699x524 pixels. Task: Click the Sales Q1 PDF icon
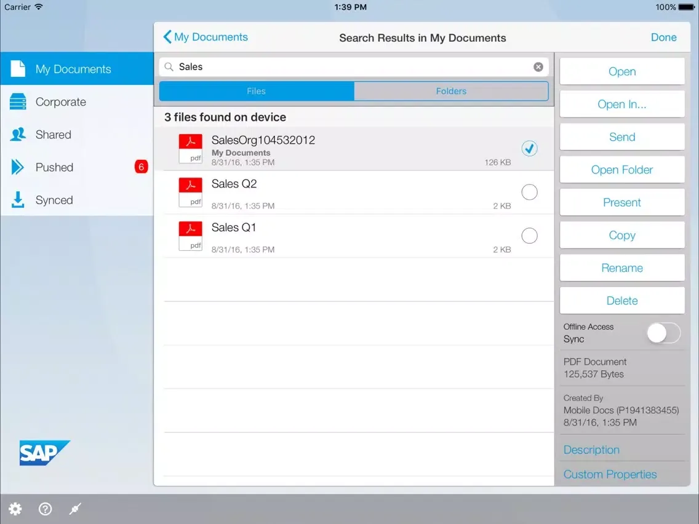[190, 236]
